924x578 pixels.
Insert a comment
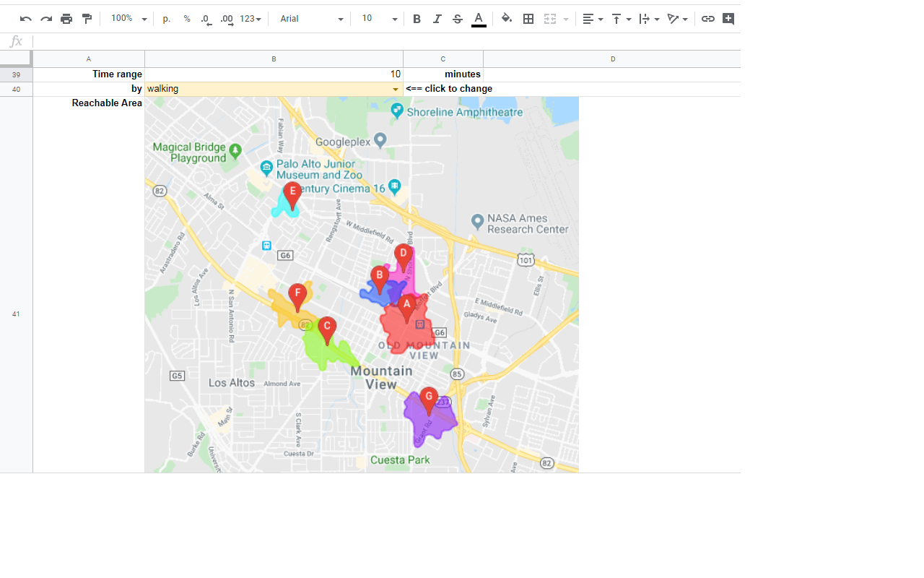(728, 19)
